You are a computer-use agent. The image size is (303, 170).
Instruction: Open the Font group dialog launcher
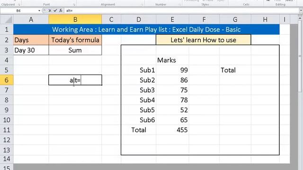74,4
